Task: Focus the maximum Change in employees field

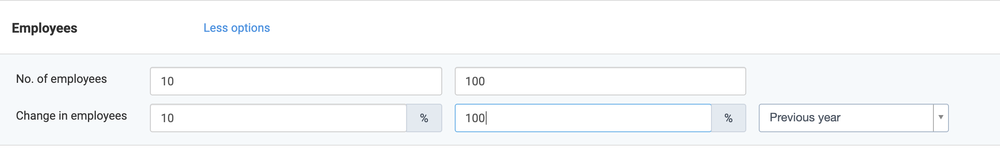Action: (583, 118)
